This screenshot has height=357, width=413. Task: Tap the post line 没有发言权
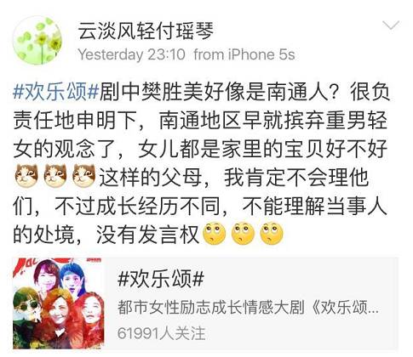tap(147, 235)
